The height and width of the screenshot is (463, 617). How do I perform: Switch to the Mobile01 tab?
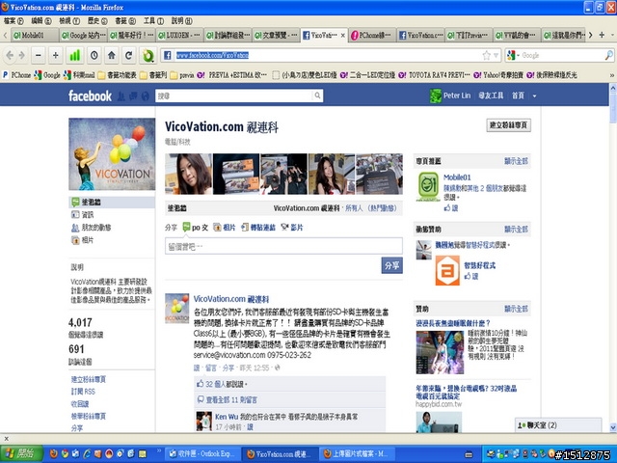(35, 36)
